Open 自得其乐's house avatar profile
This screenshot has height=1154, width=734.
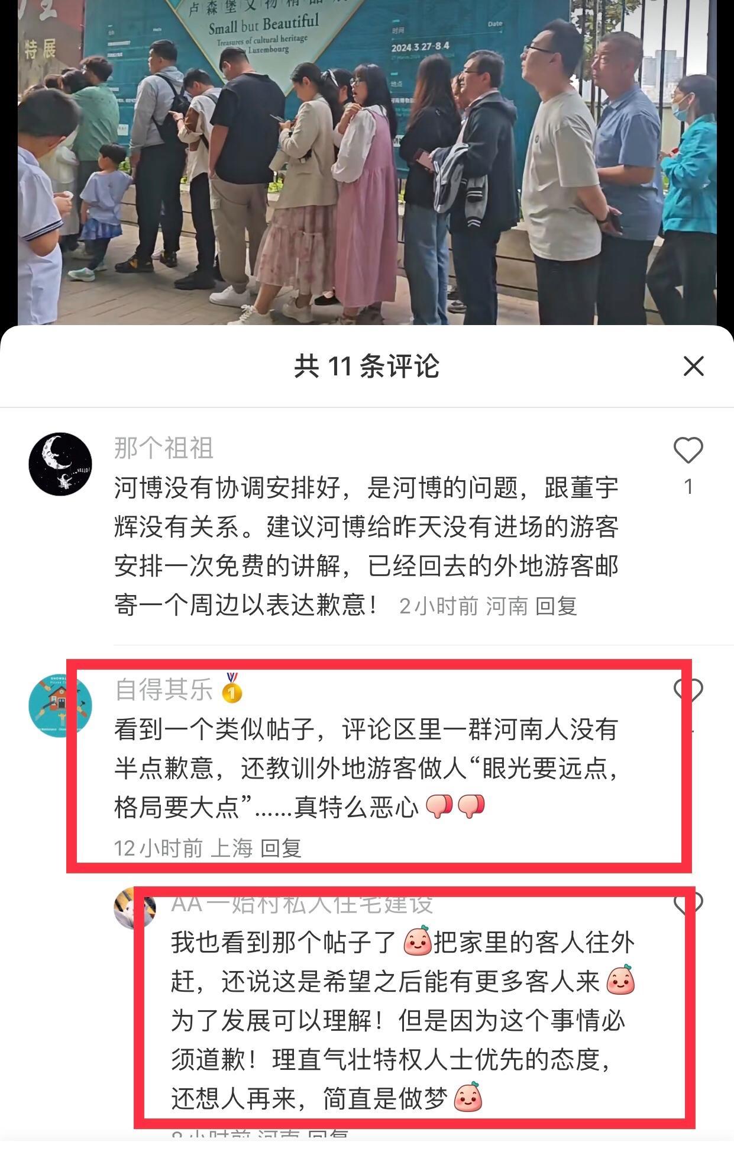click(x=60, y=705)
